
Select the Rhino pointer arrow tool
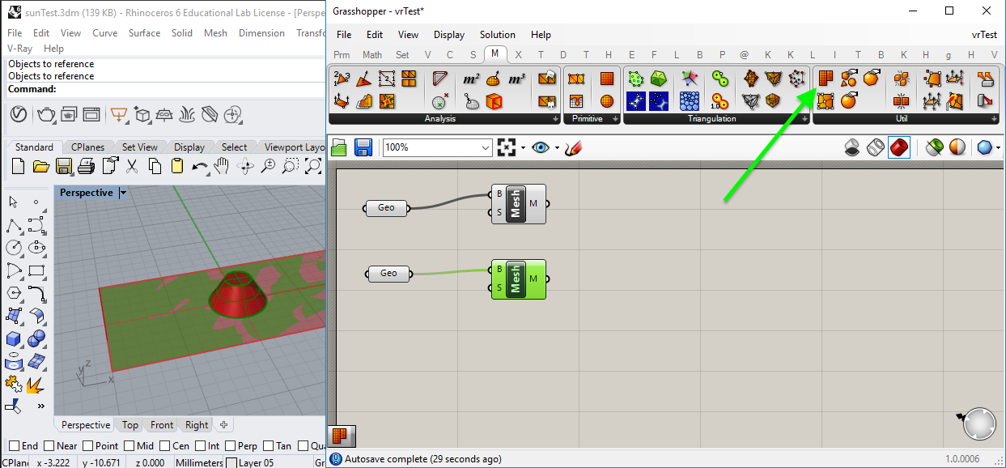[14, 202]
